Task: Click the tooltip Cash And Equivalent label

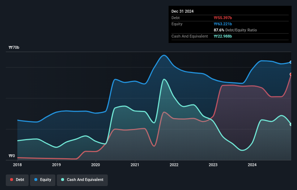Action: (x=190, y=36)
